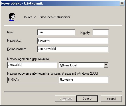Open the @firma.local domain dropdown arrow
This screenshot has width=126, height=106.
pos(106,65)
